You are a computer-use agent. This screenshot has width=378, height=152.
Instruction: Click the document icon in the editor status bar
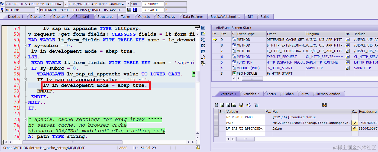pos(198,148)
